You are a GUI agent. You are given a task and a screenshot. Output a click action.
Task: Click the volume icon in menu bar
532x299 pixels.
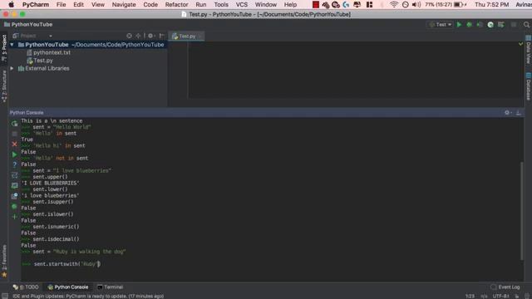pyautogui.click(x=416, y=4)
